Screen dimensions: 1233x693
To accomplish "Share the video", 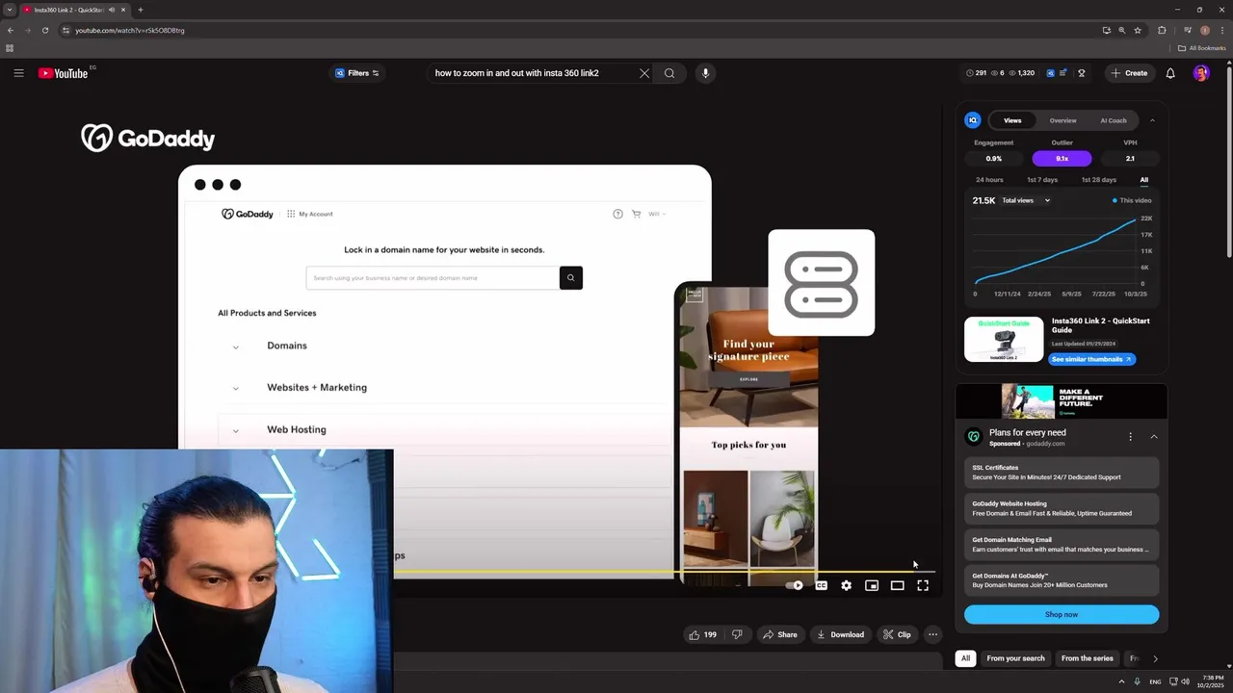I will tap(779, 634).
